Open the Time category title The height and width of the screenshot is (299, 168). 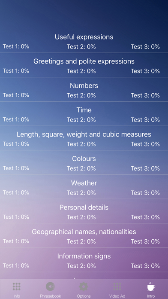(84, 110)
